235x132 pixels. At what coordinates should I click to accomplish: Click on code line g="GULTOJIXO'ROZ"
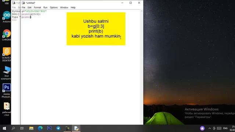coord(34,11)
